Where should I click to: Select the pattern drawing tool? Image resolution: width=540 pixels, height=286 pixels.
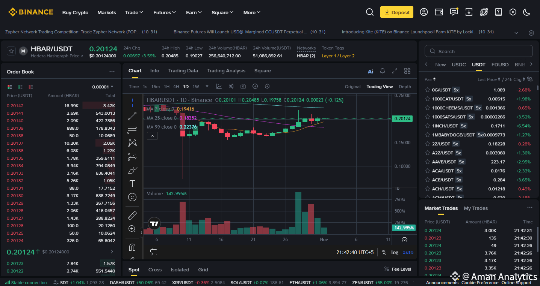coord(132,143)
